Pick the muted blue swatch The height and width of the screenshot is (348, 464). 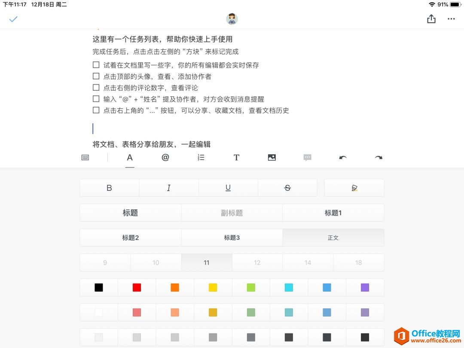pyautogui.click(x=327, y=312)
